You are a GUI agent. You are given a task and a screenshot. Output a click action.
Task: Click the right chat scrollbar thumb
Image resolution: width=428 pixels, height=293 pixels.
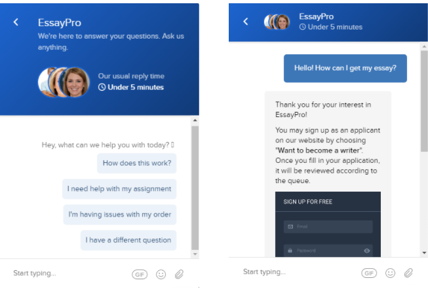[x=424, y=101]
